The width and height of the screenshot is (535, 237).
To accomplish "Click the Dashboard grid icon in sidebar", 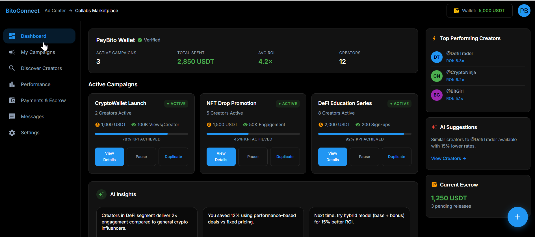I will coord(12,36).
